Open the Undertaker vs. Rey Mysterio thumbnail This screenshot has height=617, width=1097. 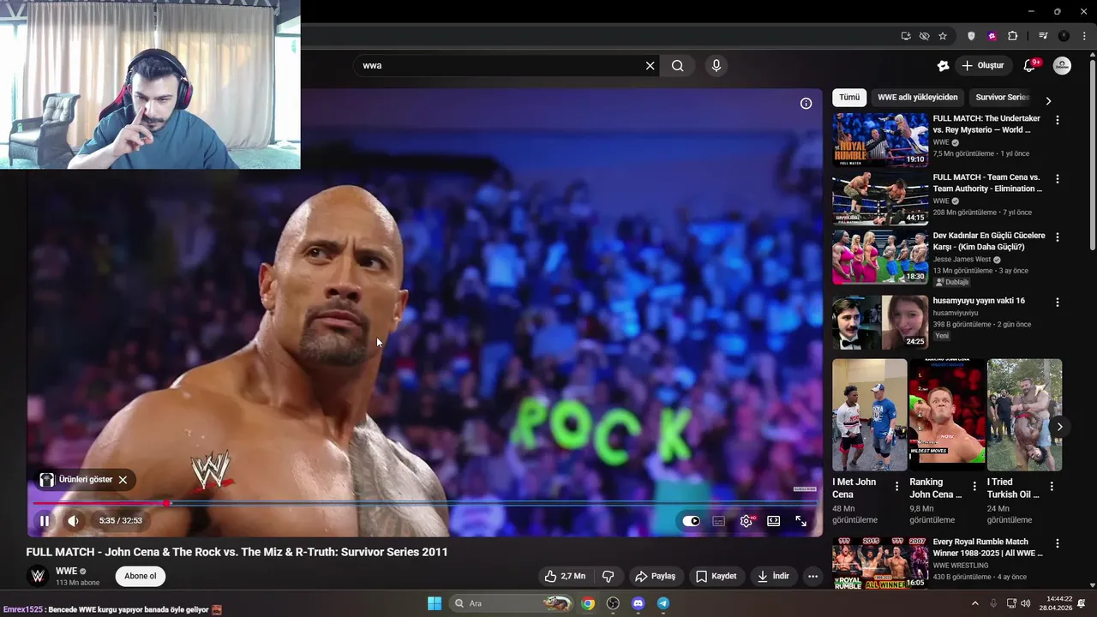click(880, 140)
